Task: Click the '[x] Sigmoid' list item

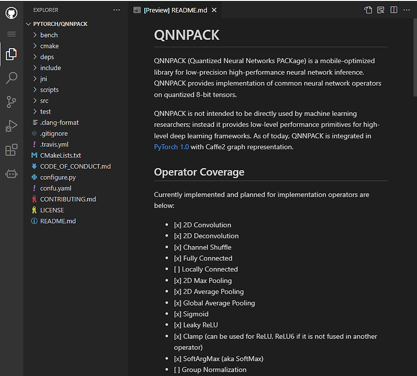Action: [191, 314]
